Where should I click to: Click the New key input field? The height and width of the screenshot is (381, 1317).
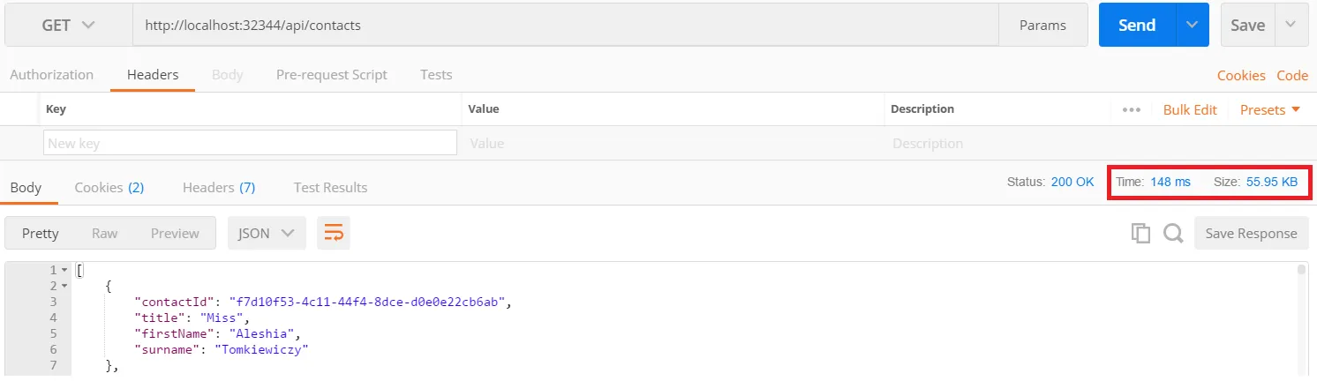coord(250,143)
